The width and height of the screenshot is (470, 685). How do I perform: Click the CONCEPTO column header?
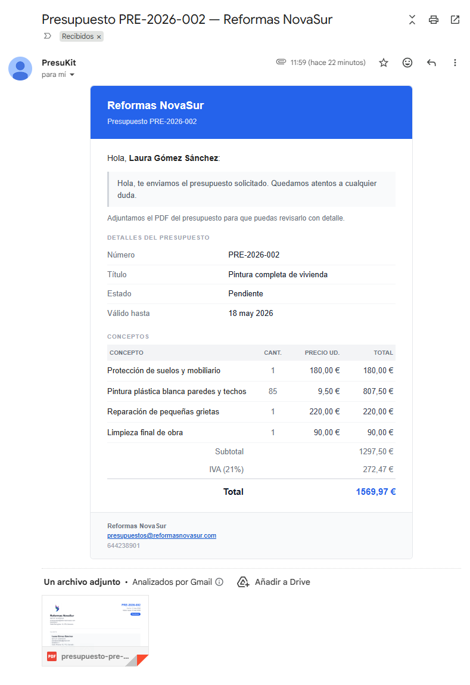[126, 352]
